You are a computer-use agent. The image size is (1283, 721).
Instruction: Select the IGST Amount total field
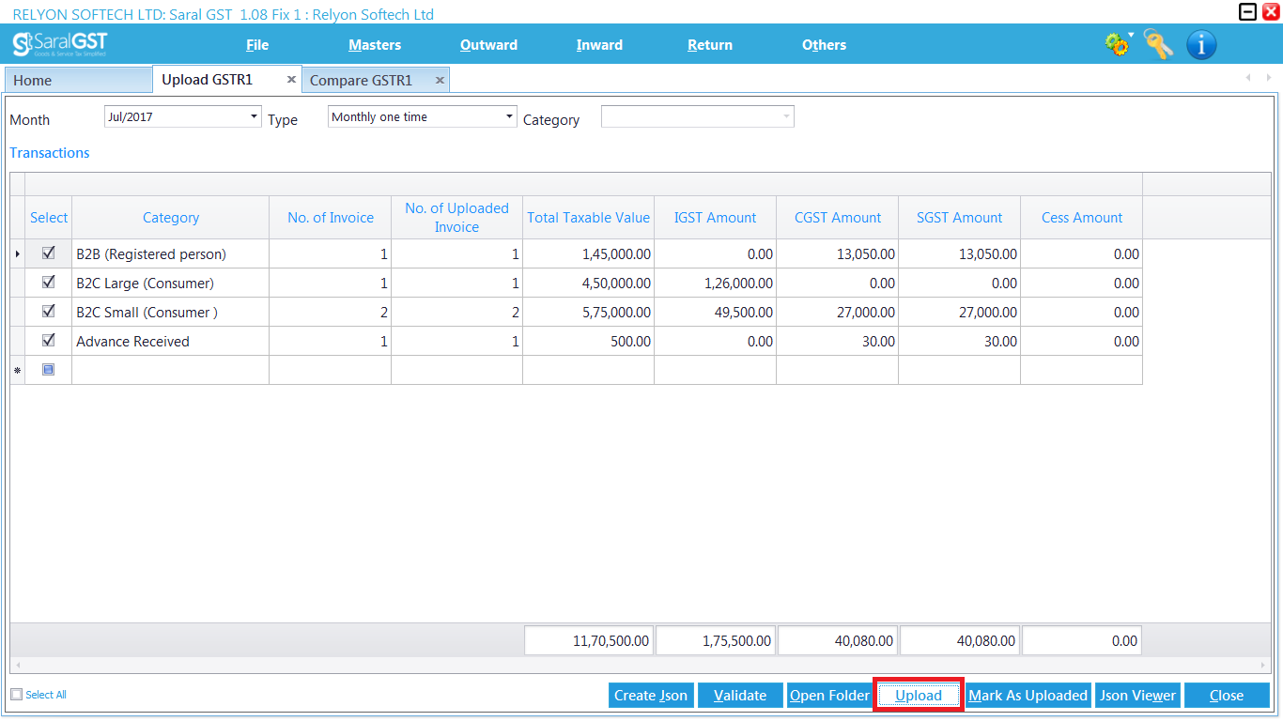[x=716, y=639]
